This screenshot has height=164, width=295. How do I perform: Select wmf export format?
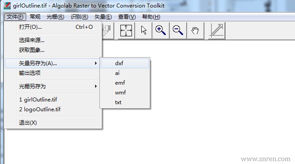(125, 93)
